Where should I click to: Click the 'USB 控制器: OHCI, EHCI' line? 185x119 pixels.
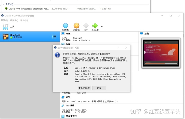(x=74, y=110)
